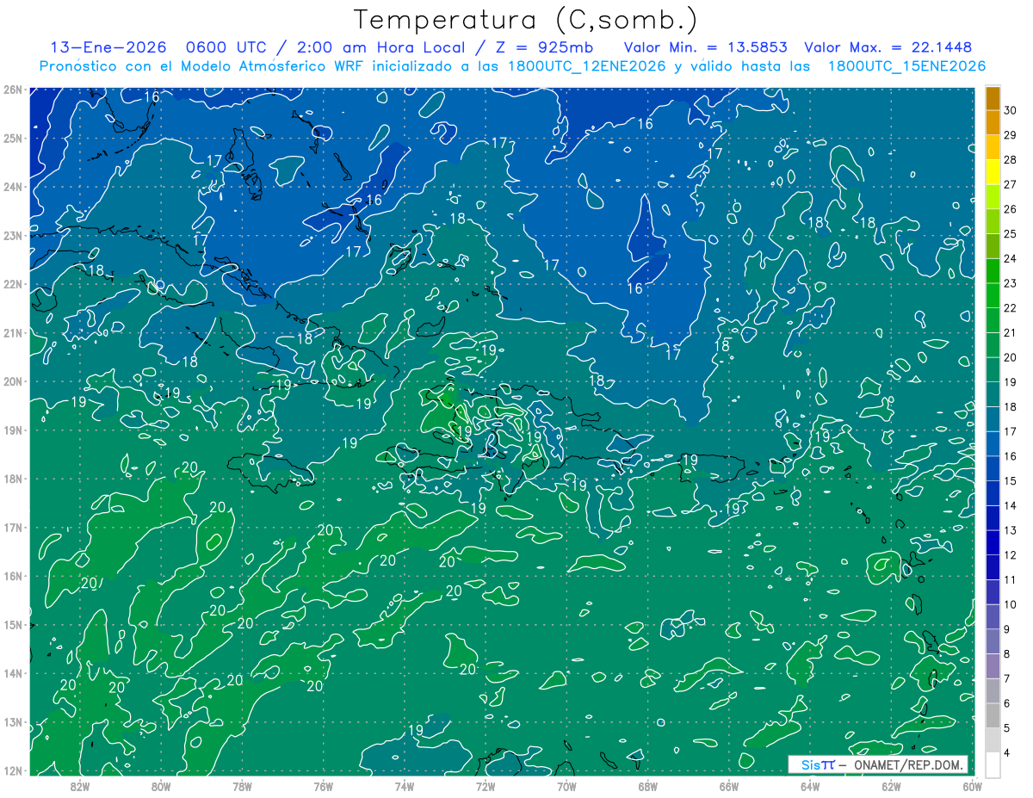Click the 64W longitude axis label
The height and width of the screenshot is (798, 1033).
point(809,786)
